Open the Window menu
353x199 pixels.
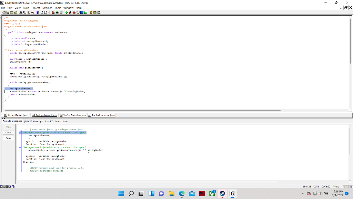tap(69, 8)
